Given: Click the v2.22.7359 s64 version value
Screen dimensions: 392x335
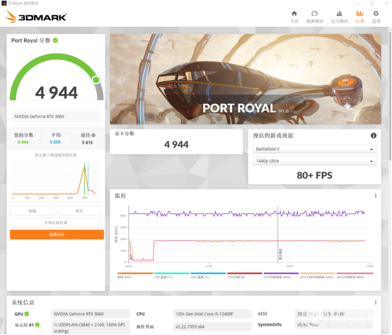Looking at the screenshot, I should 212,327.
